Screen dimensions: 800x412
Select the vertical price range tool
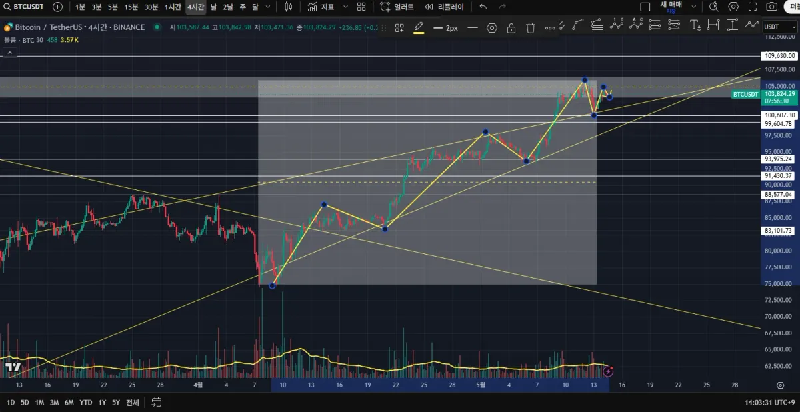click(733, 25)
